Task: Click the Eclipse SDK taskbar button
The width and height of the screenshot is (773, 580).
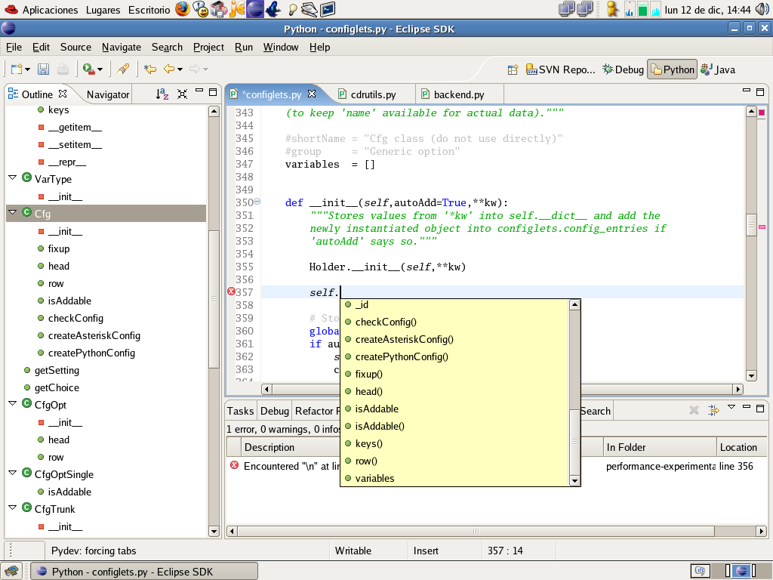Action: click(x=144, y=571)
